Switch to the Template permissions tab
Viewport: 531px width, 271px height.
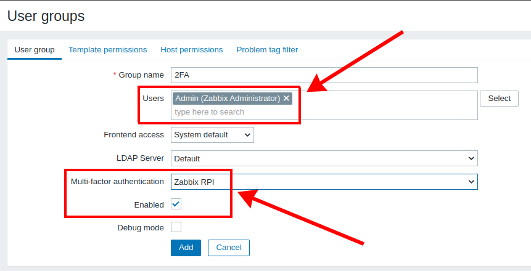(x=108, y=50)
